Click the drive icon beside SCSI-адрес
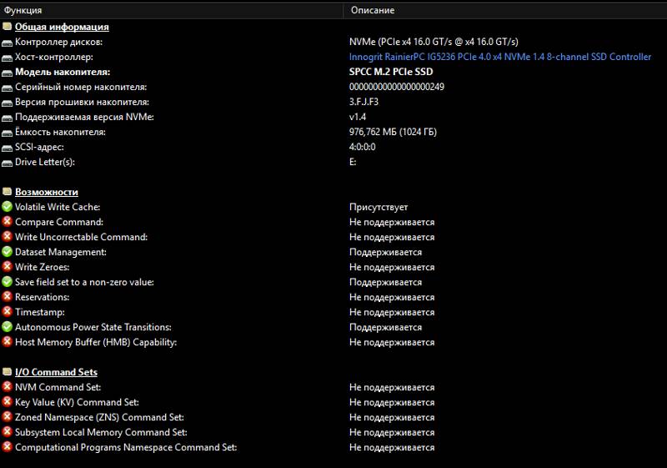 pyautogui.click(x=8, y=147)
